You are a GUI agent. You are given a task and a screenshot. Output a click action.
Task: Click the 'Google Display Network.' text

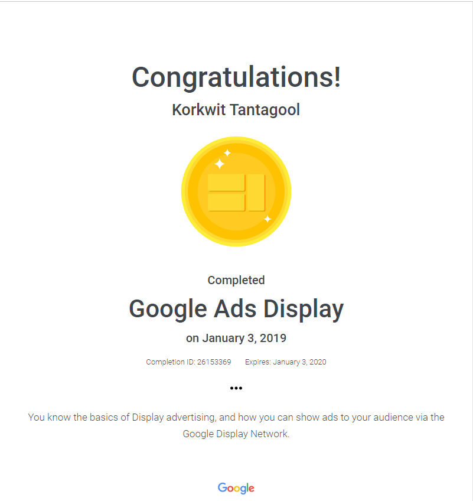pyautogui.click(x=236, y=434)
